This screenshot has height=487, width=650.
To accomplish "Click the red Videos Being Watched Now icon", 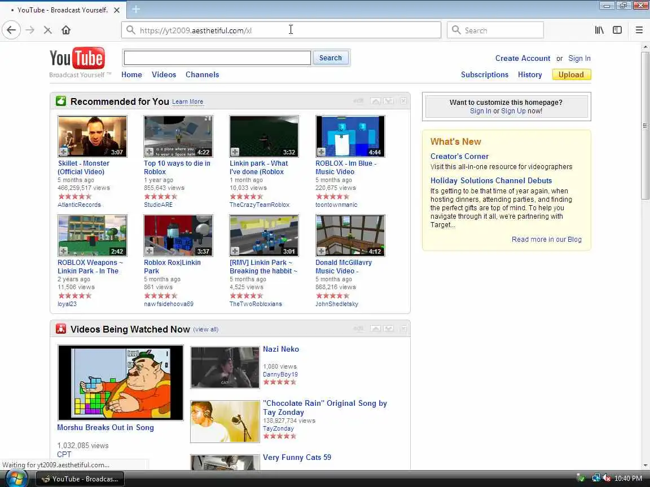I will pyautogui.click(x=61, y=329).
